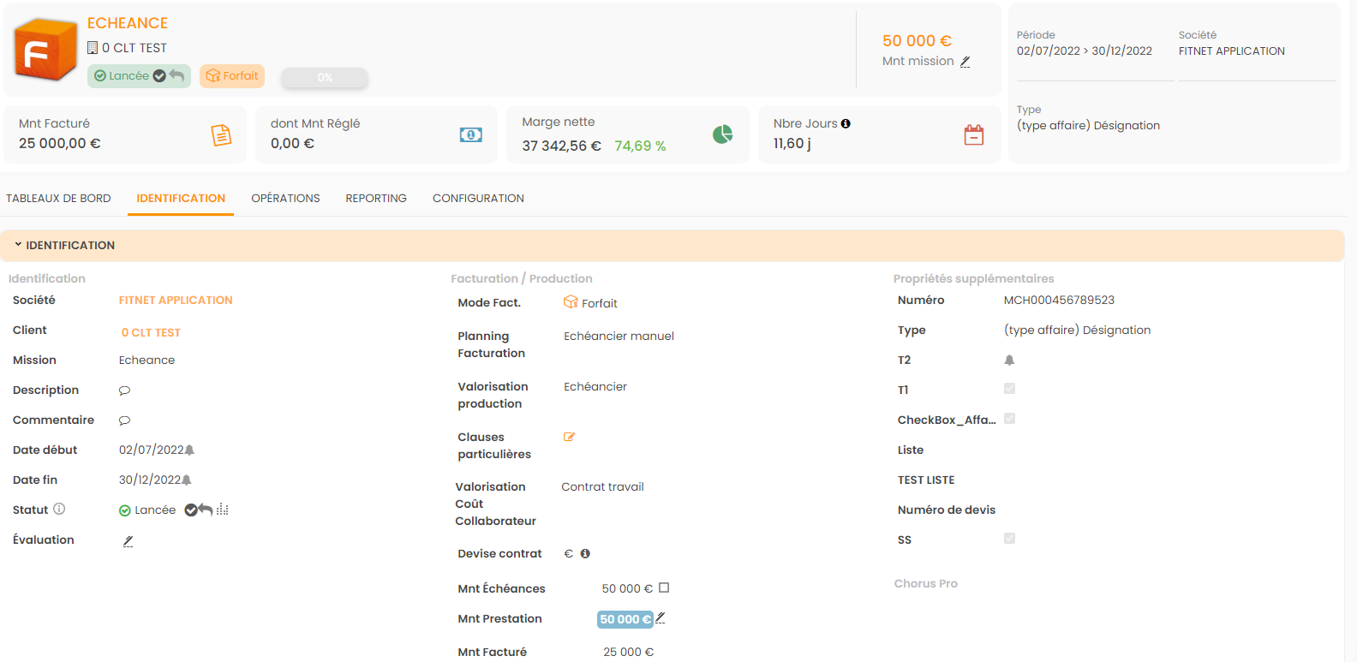The height and width of the screenshot is (662, 1357).
Task: Click the calendar icon in Nbre Jours card
Action: (974, 135)
